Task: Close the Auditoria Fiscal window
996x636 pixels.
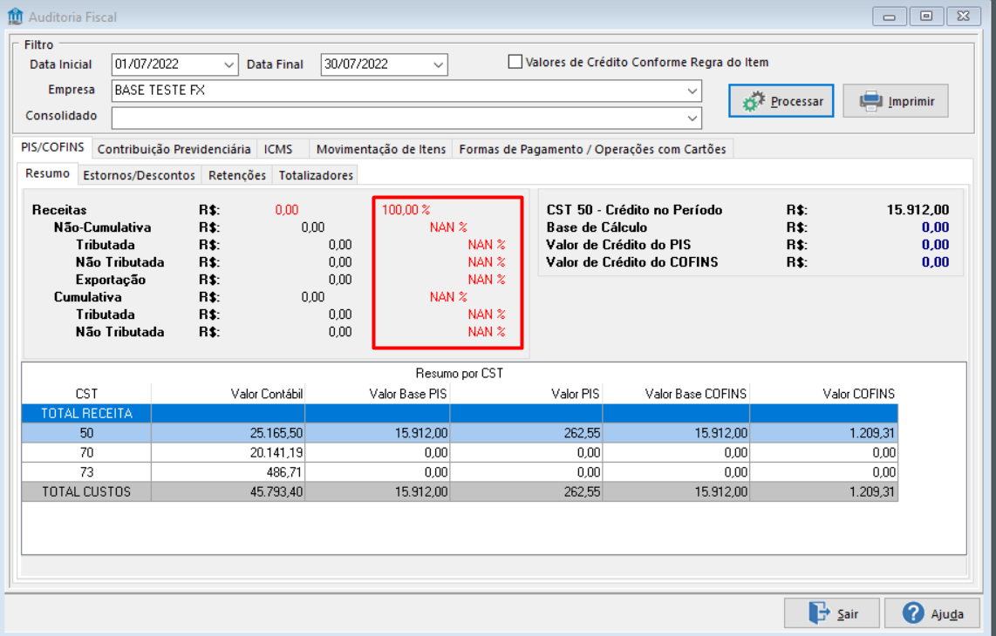Action: [964, 17]
